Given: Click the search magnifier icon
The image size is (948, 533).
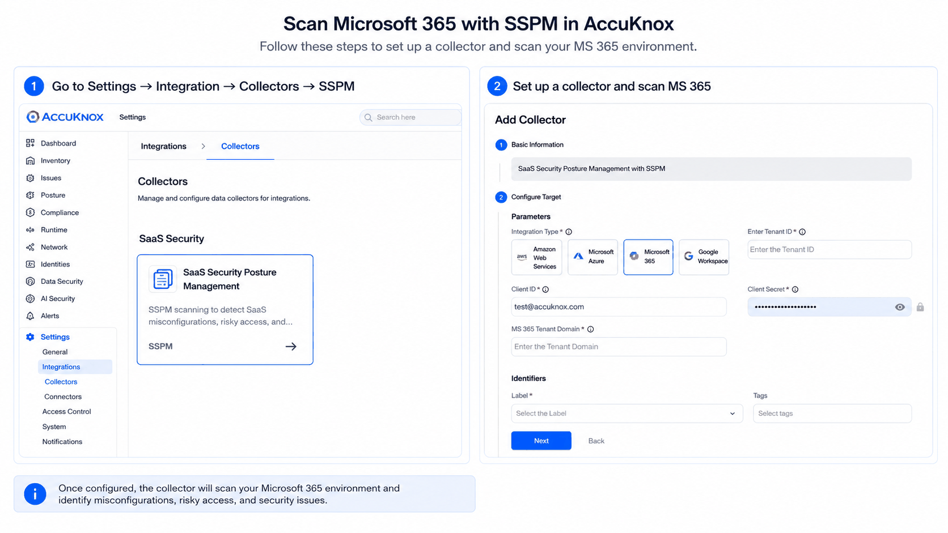Looking at the screenshot, I should point(368,117).
